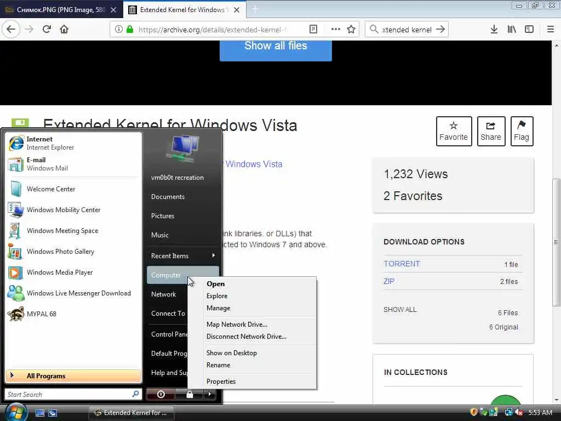Launch Internet Explorer from Start menu
The height and width of the screenshot is (421, 561).
[x=75, y=143]
